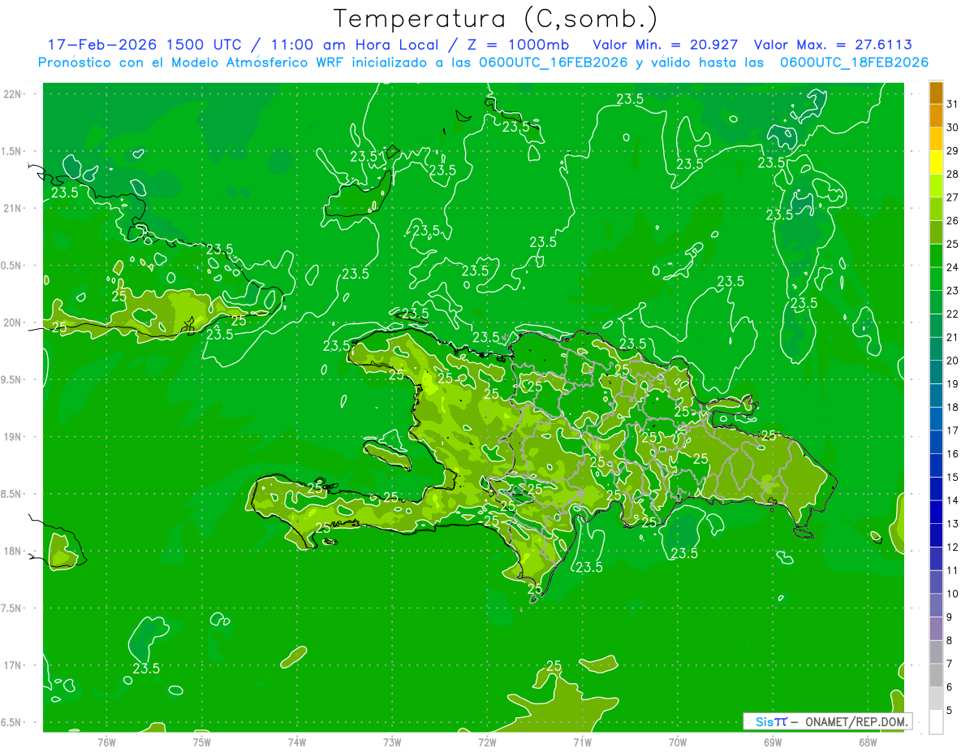Click the "19N" latitude axis label
The height and width of the screenshot is (753, 974).
click(12, 437)
